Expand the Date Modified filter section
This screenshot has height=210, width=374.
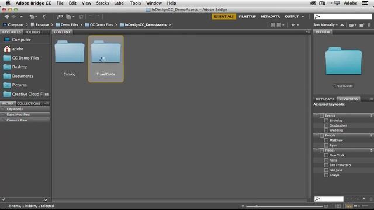tap(25, 114)
